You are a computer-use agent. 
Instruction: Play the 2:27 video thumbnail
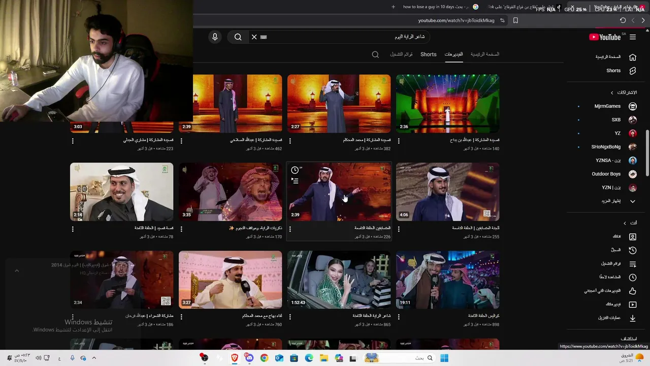[339, 104]
